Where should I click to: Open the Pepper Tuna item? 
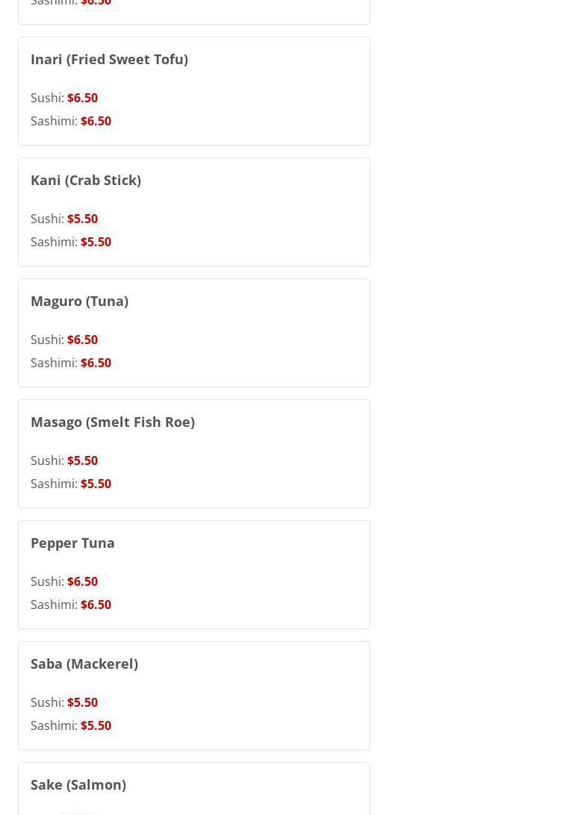click(x=72, y=543)
